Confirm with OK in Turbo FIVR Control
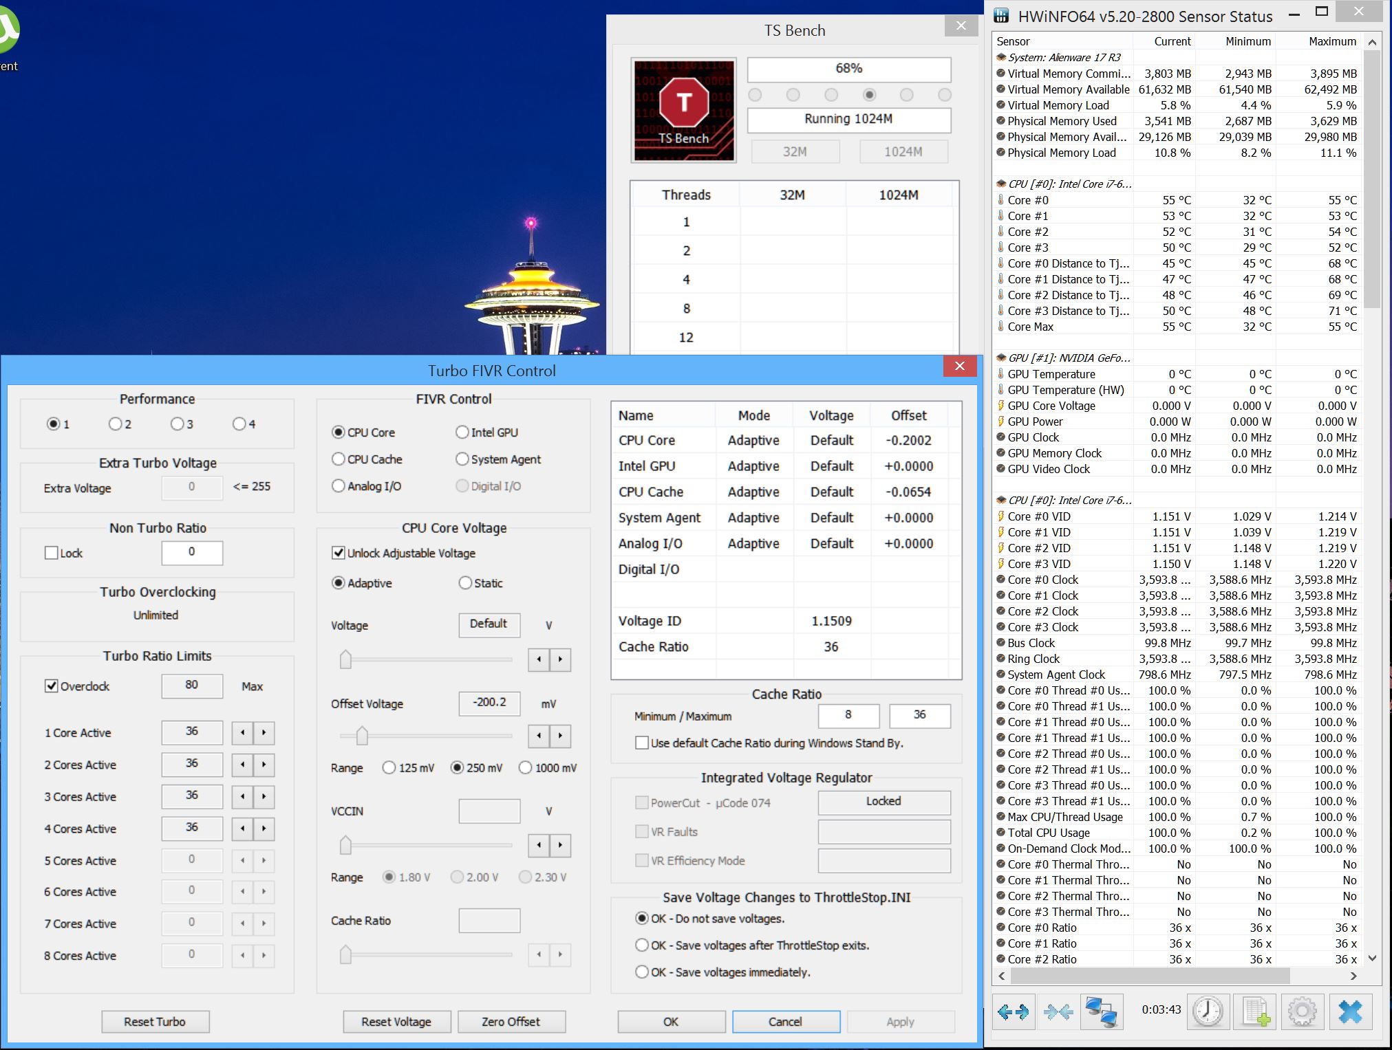This screenshot has height=1050, width=1392. [671, 1022]
